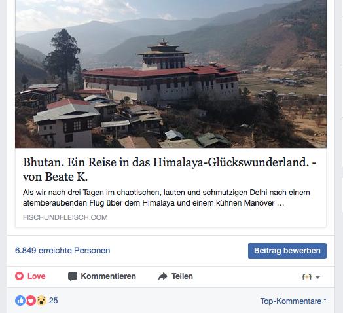The width and height of the screenshot is (343, 313).
Task: Click the article description text snippet
Action: click(x=166, y=198)
